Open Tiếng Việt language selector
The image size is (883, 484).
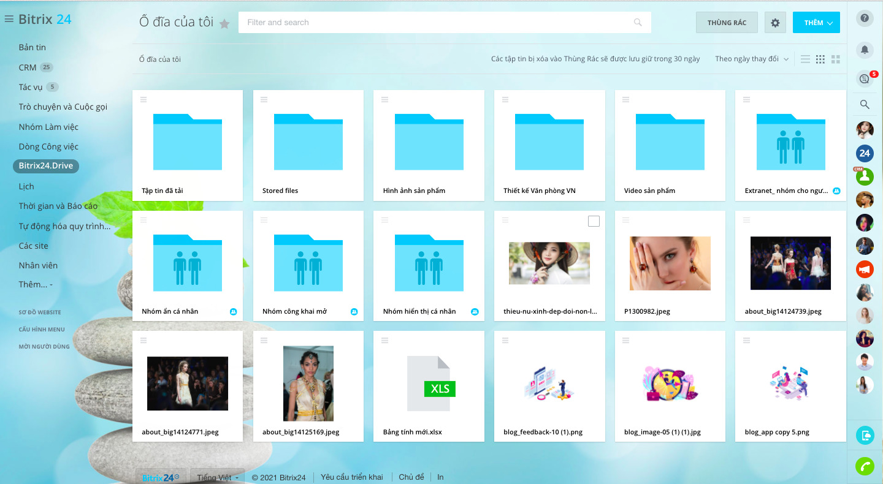tap(218, 477)
